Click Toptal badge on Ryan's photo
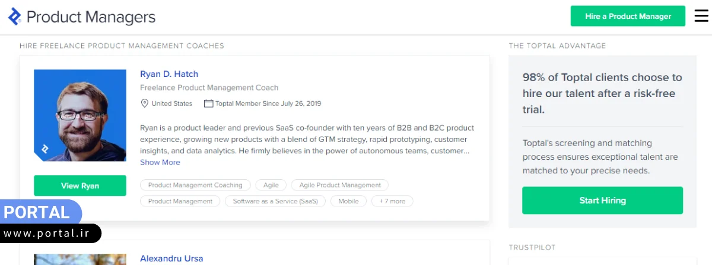The height and width of the screenshot is (265, 712). coord(44,149)
